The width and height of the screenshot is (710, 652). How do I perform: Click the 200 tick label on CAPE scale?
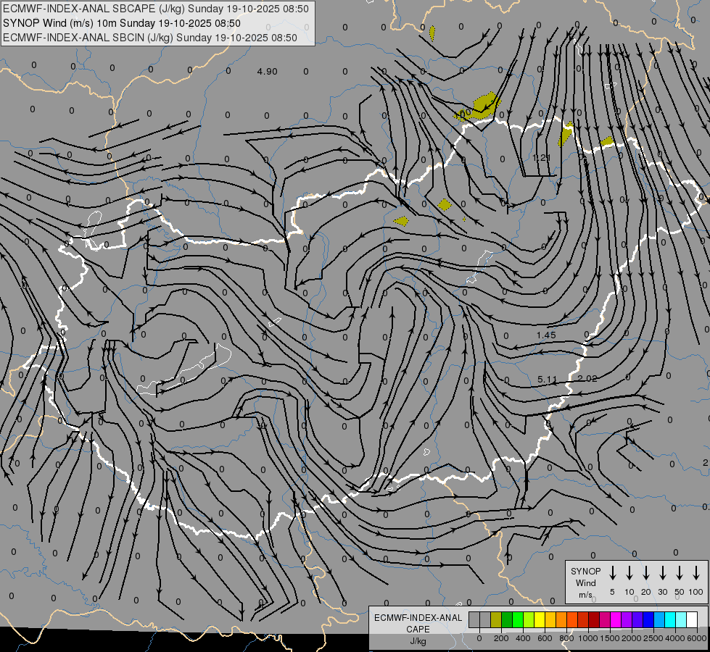(501, 638)
